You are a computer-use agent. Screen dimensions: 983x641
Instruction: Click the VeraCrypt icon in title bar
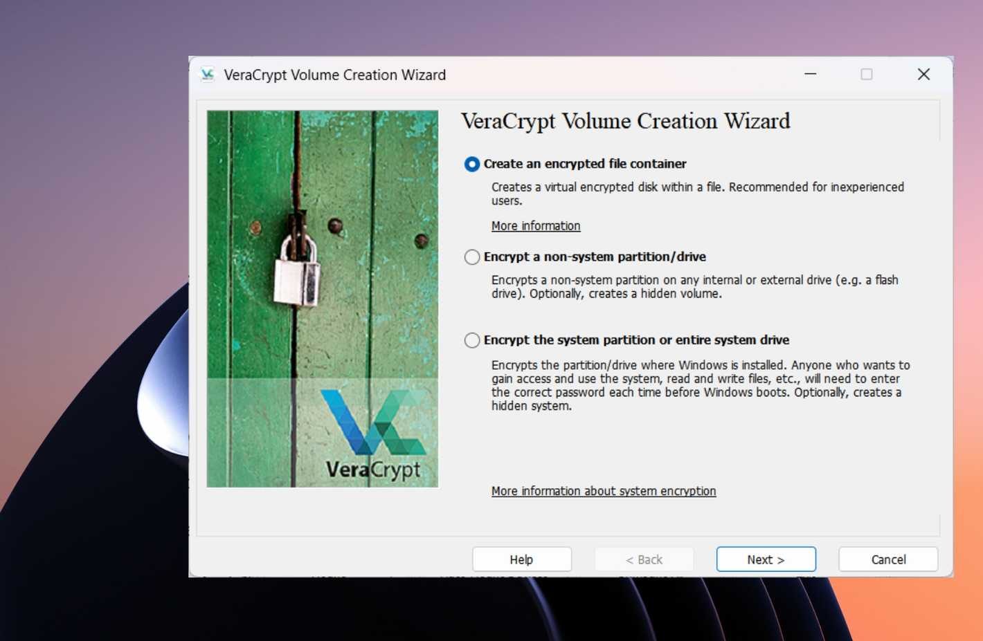207,75
